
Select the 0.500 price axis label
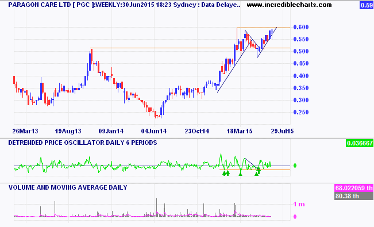pos(301,51)
